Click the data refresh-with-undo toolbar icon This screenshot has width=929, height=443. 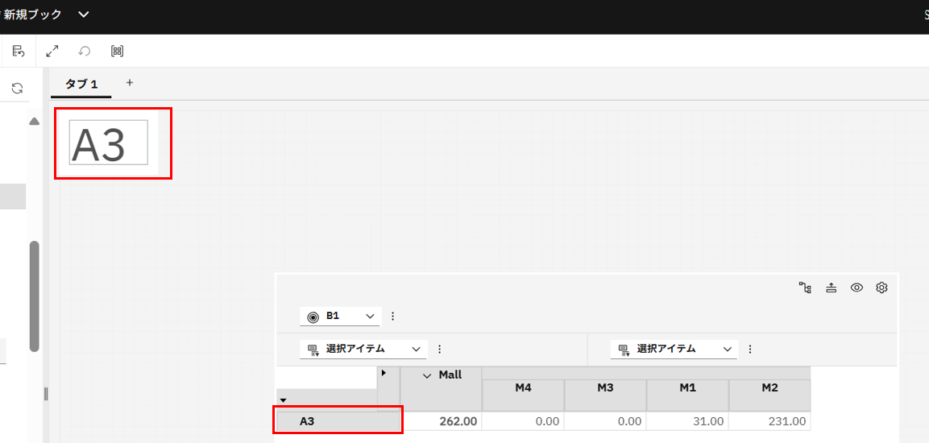pos(19,51)
